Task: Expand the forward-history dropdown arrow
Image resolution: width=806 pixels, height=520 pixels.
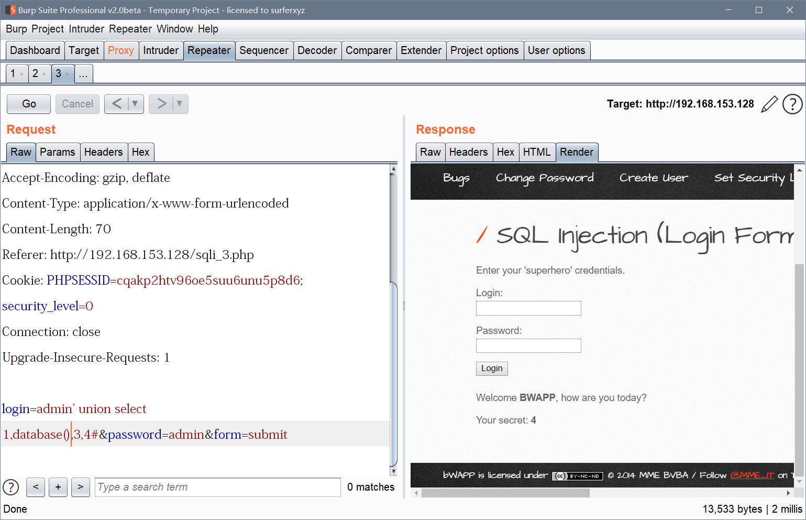Action: coord(180,104)
